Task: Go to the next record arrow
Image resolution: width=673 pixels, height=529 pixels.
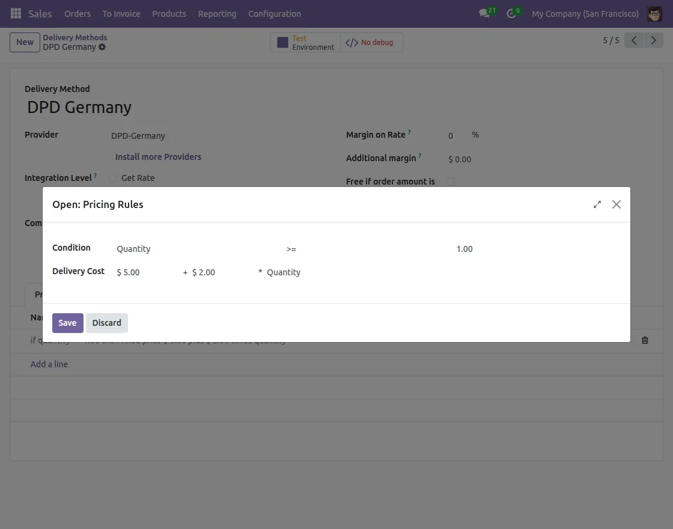Action: click(x=653, y=40)
